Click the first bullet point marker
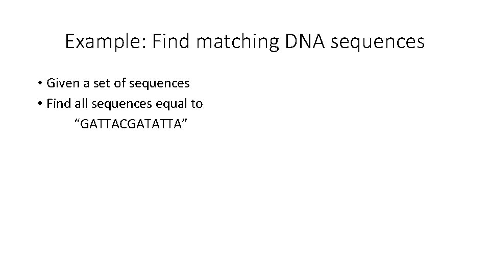Screen dimensions: 490x276 coord(39,83)
